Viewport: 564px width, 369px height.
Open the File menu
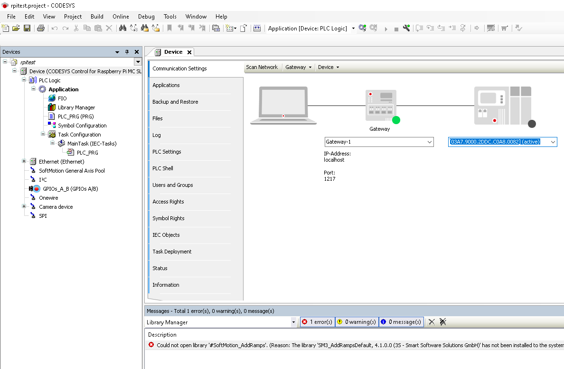(11, 17)
